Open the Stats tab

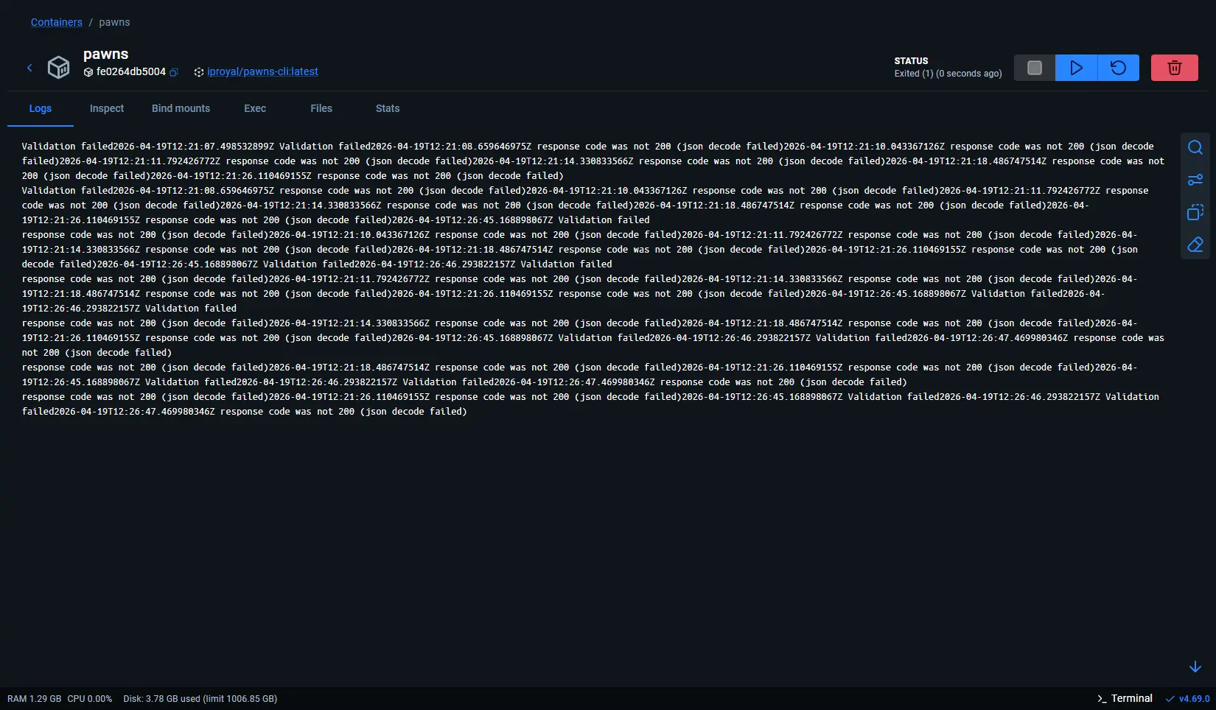pyautogui.click(x=388, y=108)
